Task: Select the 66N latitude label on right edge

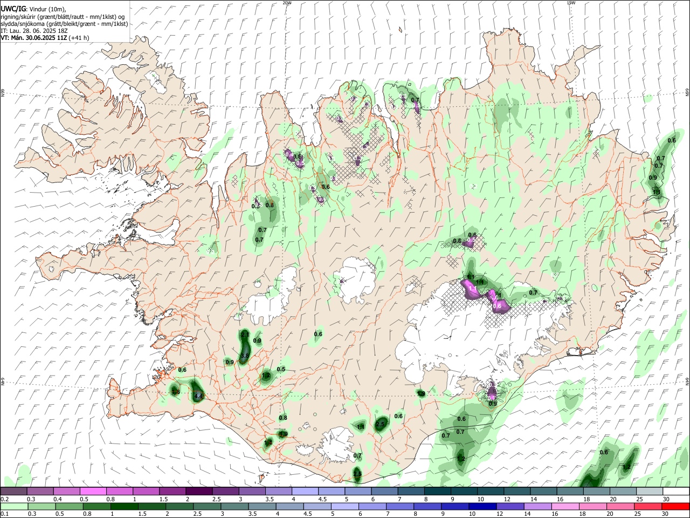Action: (x=687, y=93)
